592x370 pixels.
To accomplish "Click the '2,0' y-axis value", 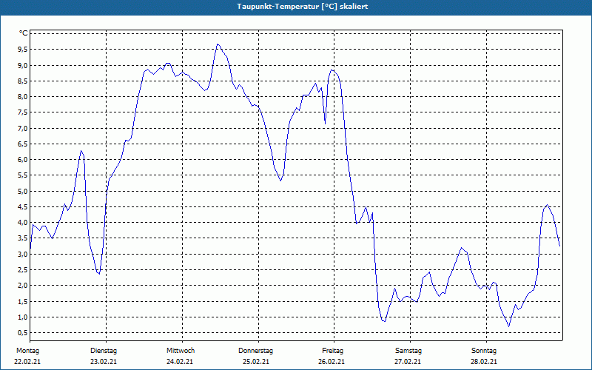I will click(x=23, y=285).
